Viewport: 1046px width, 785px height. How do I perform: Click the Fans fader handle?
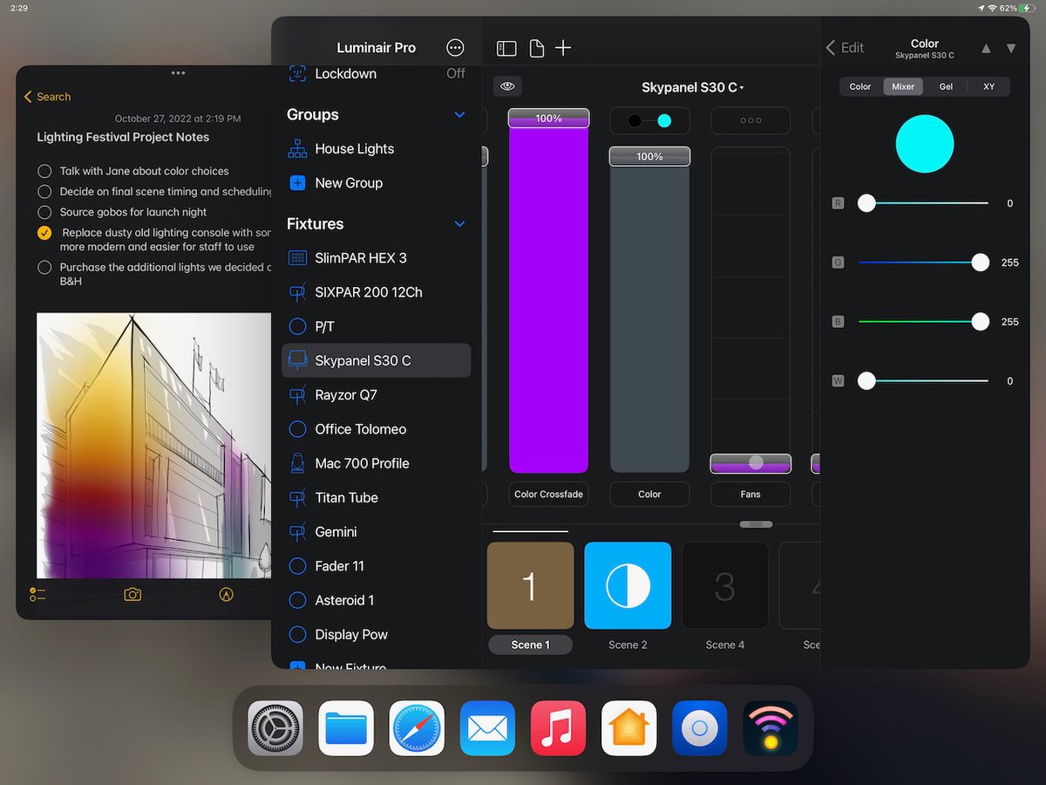coord(751,463)
